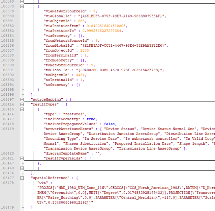Click the viaPositionFrom value 0.8402816404518803
Screen dimensions: 215x211
click(x=106, y=26)
